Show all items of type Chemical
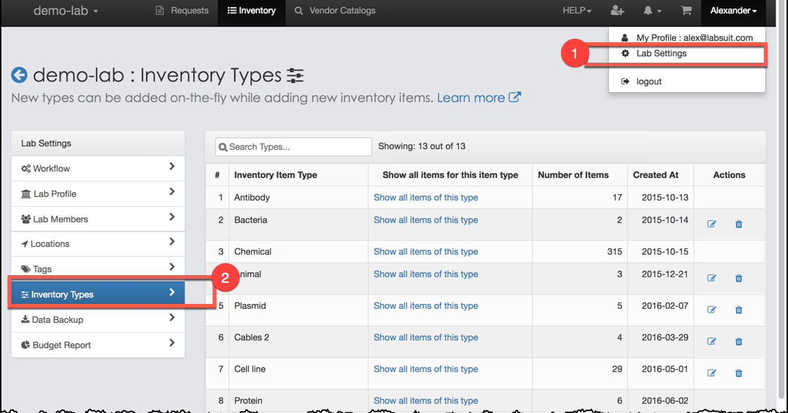This screenshot has height=413, width=788. pos(425,251)
